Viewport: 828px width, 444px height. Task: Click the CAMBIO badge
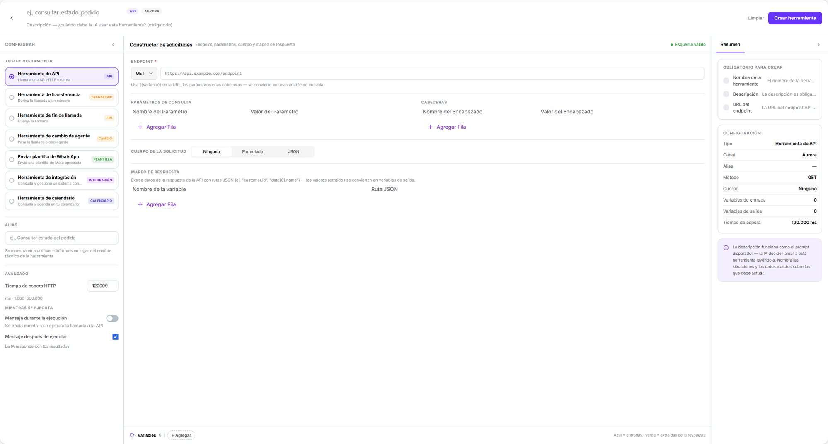point(105,139)
